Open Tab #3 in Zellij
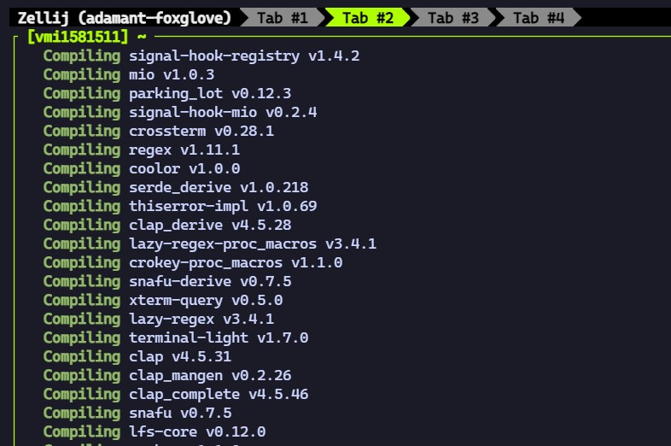The height and width of the screenshot is (446, 671). [x=452, y=17]
